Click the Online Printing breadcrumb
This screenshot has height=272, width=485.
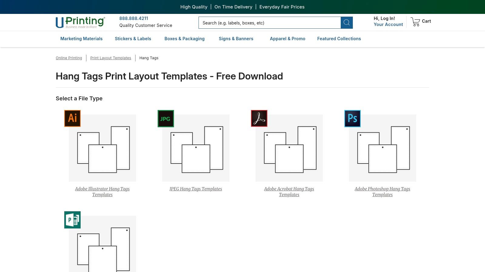point(69,58)
